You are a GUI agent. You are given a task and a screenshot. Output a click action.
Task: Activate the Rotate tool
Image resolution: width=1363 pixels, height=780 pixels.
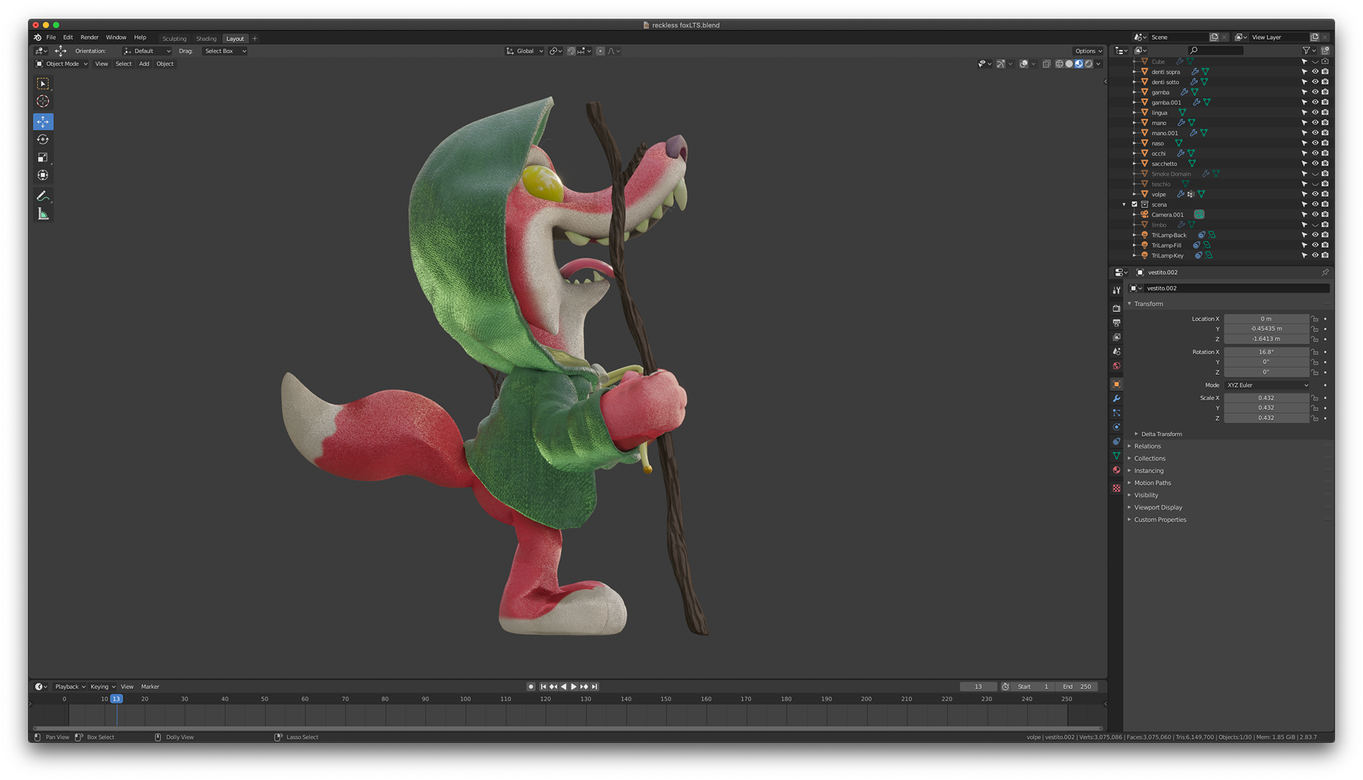pos(43,140)
